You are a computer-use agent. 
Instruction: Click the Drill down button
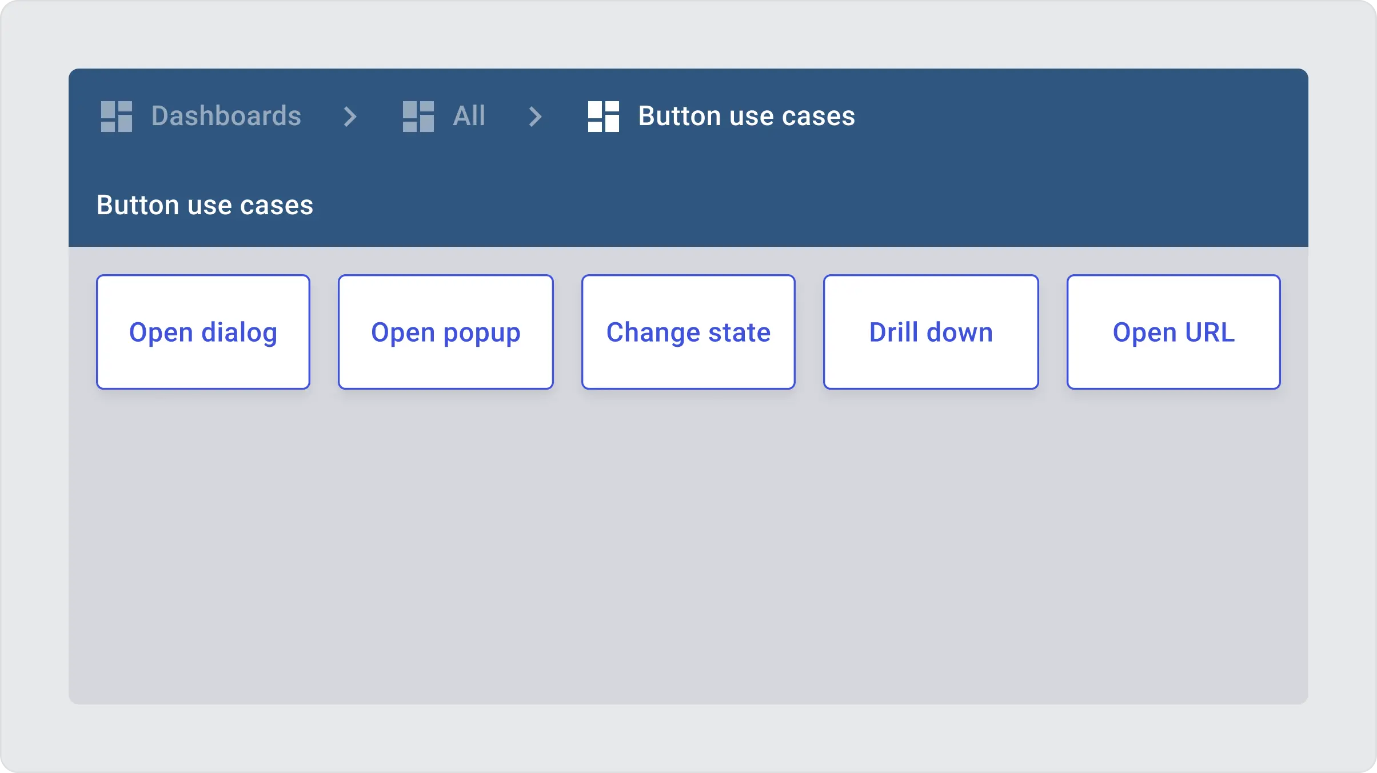pyautogui.click(x=931, y=332)
